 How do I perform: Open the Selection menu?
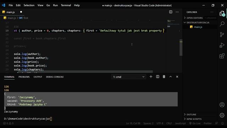(x=29, y=5)
